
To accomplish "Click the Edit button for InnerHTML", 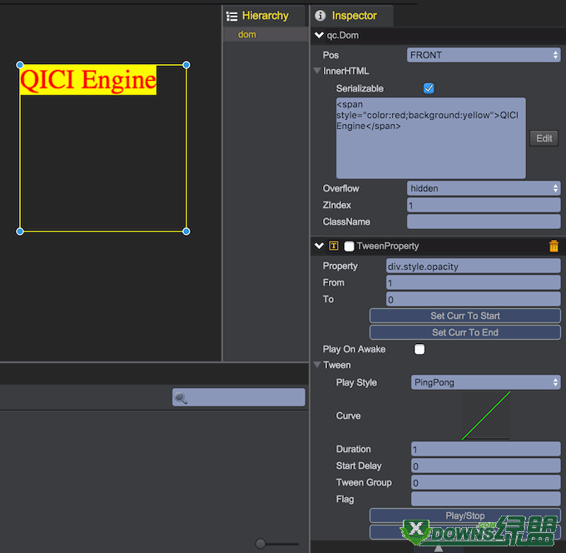I will click(x=544, y=138).
